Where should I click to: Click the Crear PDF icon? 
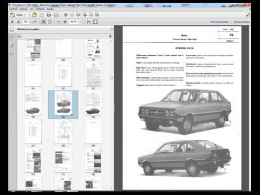(x=12, y=15)
